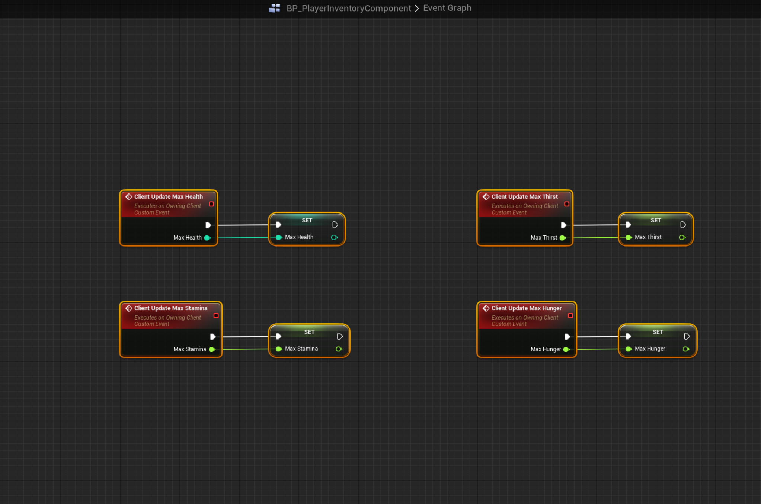This screenshot has height=504, width=761.
Task: Select the Client Update Max Thirst event title
Action: coord(524,197)
